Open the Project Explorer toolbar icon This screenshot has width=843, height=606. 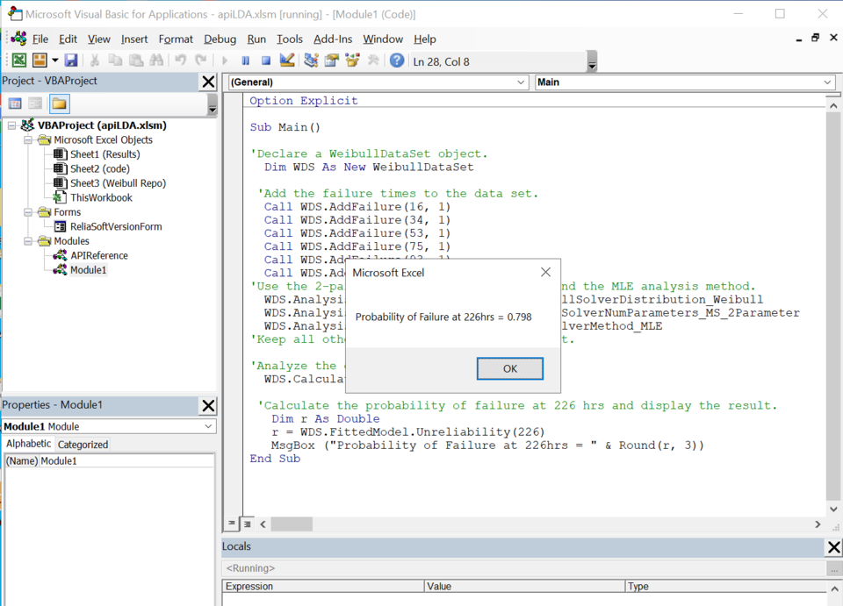point(311,61)
